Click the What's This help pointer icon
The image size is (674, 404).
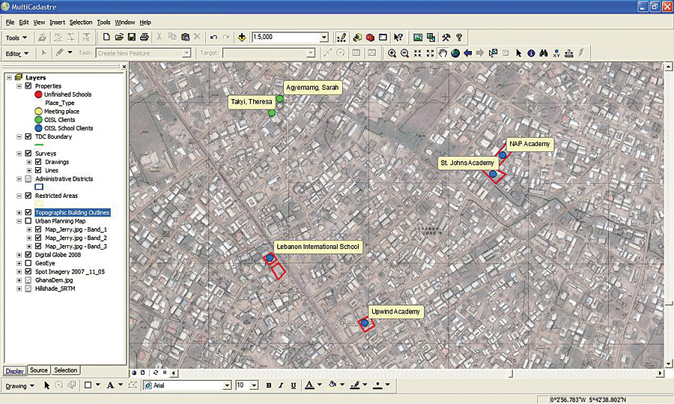398,37
